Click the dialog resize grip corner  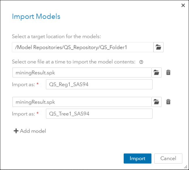tap(186, 167)
